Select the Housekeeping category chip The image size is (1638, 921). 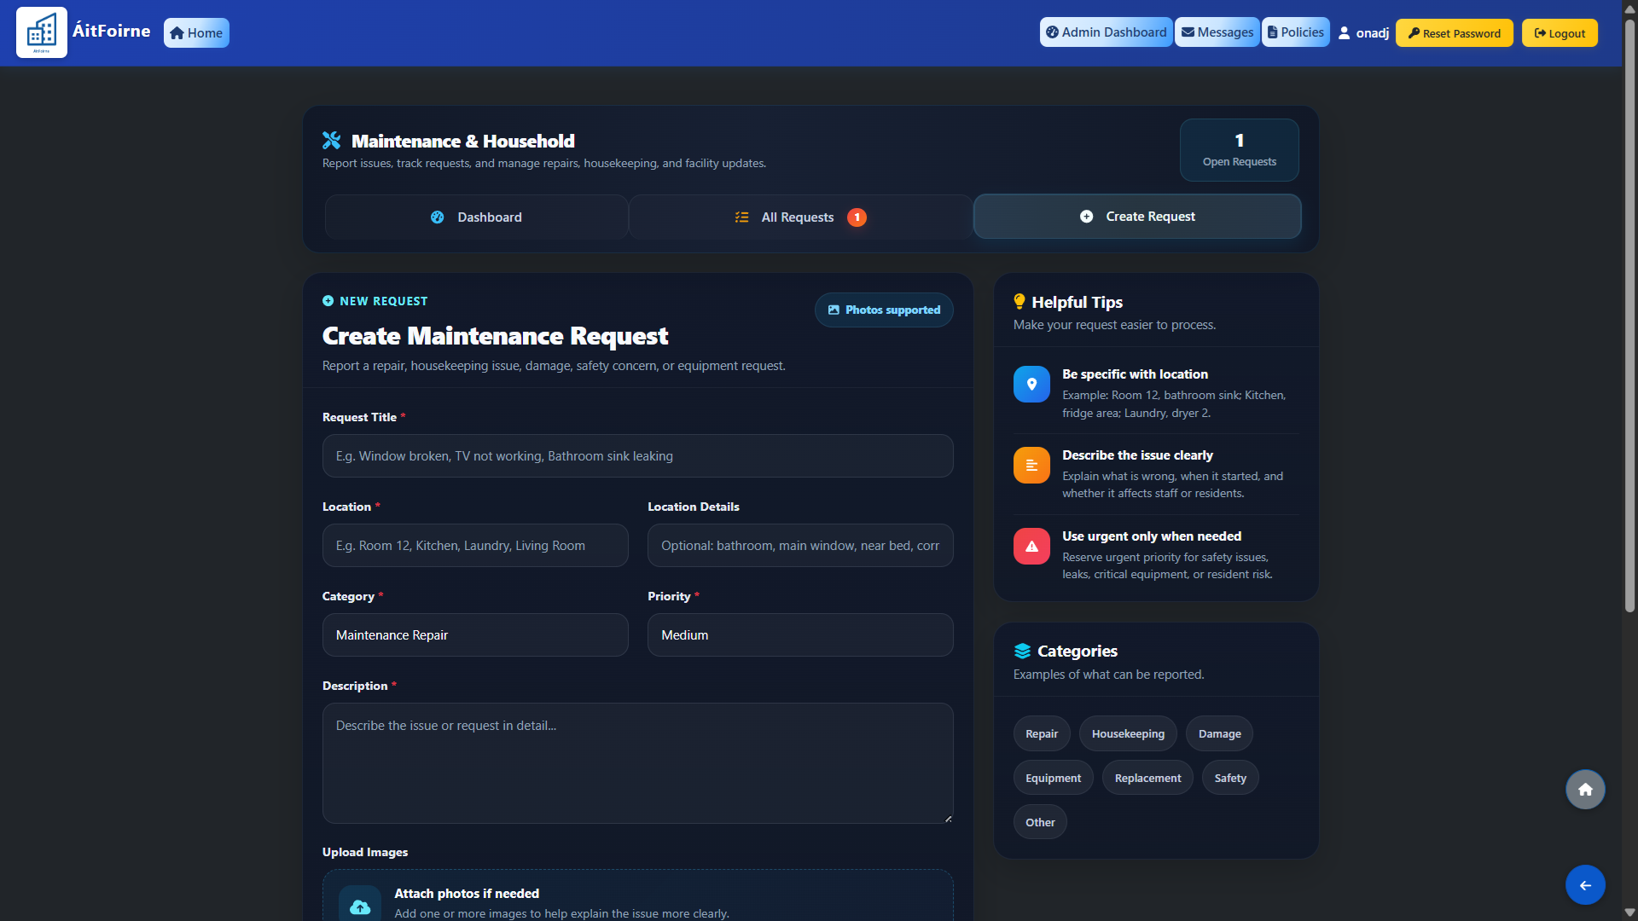coord(1128,734)
